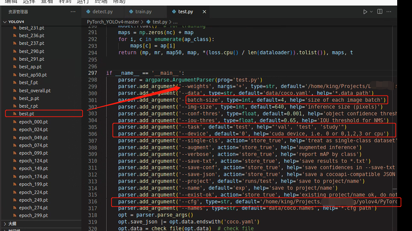
Task: Click the file icon of epoch_099.pt
Action: [15, 153]
